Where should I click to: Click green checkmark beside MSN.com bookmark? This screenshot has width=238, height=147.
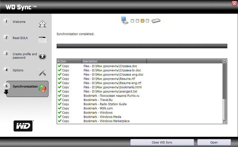(60, 108)
